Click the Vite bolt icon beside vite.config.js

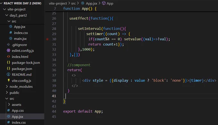tap(9, 80)
